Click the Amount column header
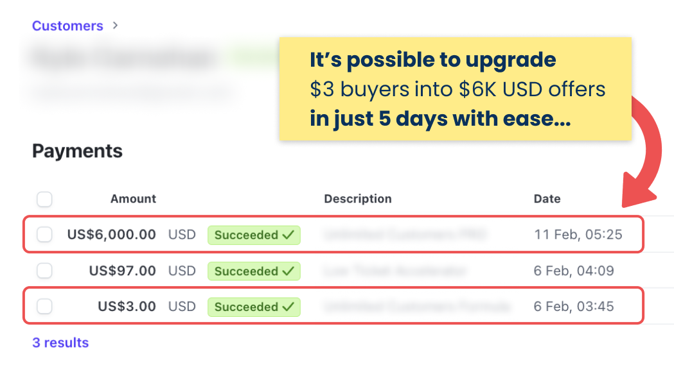 (133, 199)
